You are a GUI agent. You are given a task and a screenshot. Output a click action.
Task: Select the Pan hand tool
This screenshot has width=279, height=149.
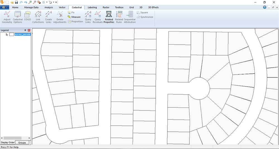tap(39, 2)
